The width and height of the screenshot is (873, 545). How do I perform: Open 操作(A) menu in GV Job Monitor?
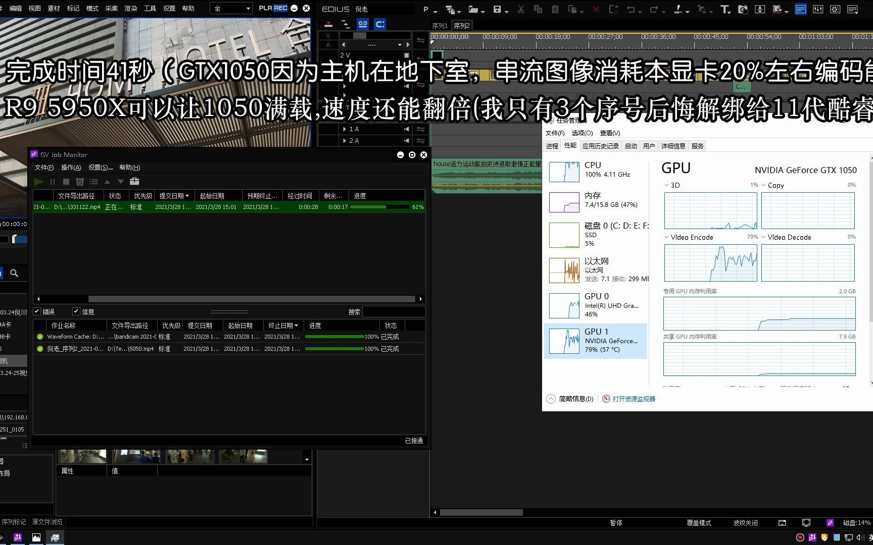71,168
